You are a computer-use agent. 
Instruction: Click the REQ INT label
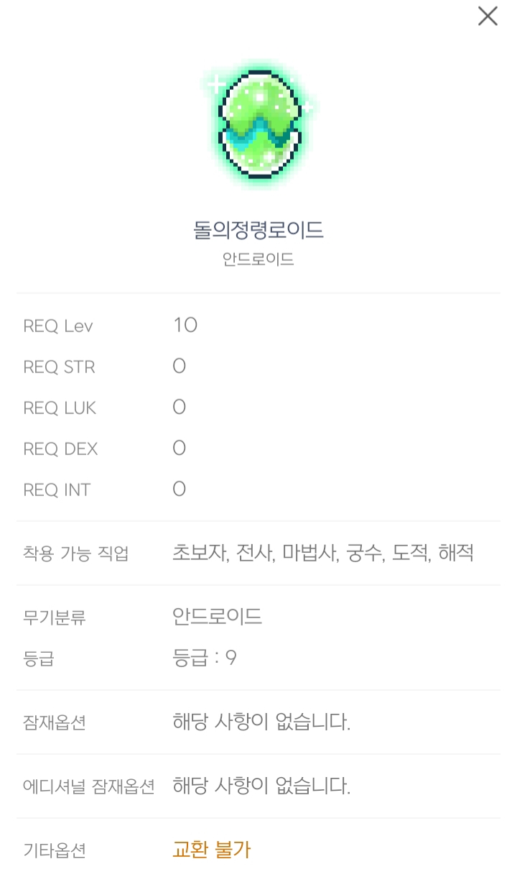tap(57, 490)
